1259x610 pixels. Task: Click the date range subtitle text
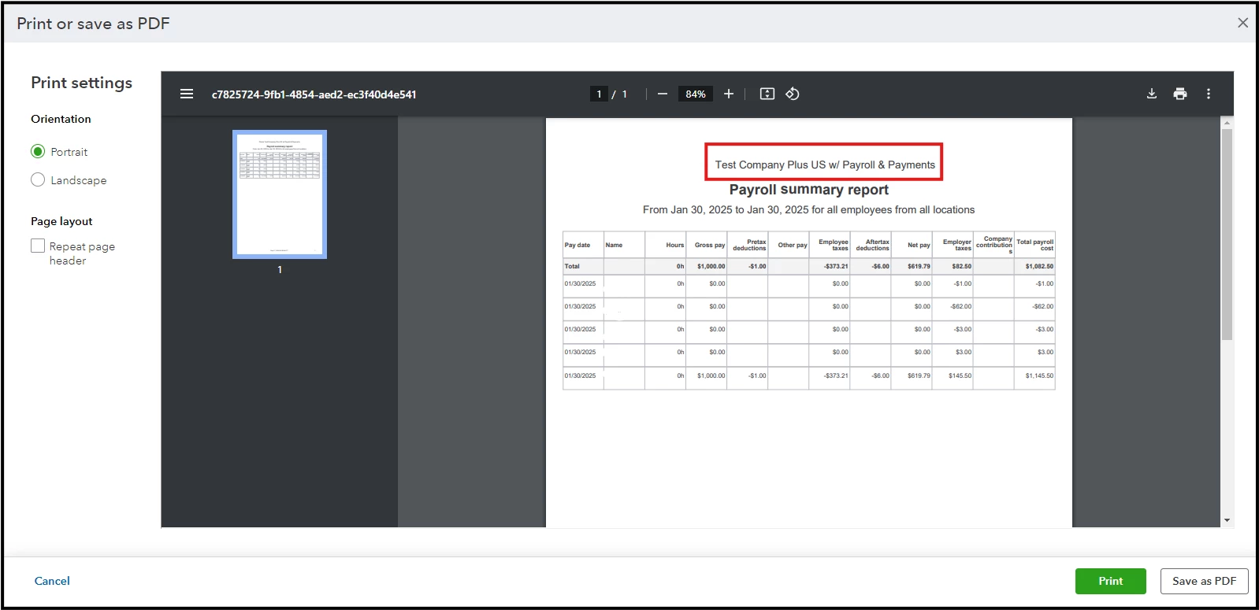(808, 210)
